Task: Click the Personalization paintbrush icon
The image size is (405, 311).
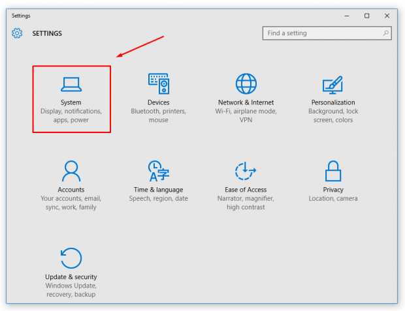Action: click(x=332, y=84)
